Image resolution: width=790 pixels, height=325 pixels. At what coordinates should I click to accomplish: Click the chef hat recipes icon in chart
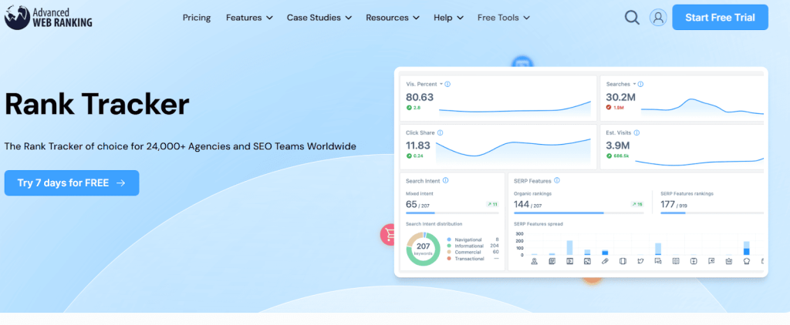coord(747,261)
